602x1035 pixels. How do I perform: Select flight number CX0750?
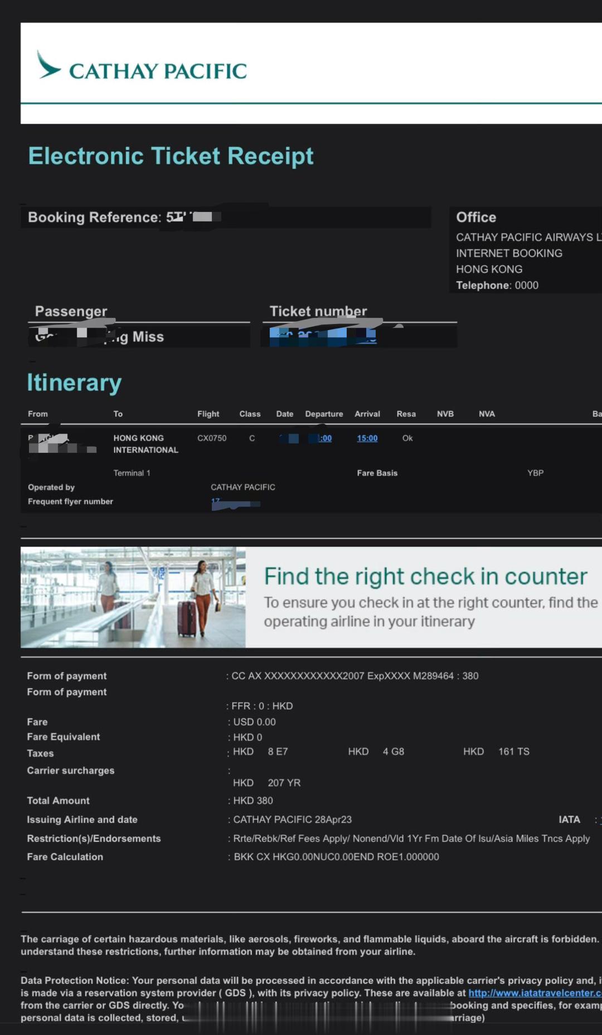(212, 438)
